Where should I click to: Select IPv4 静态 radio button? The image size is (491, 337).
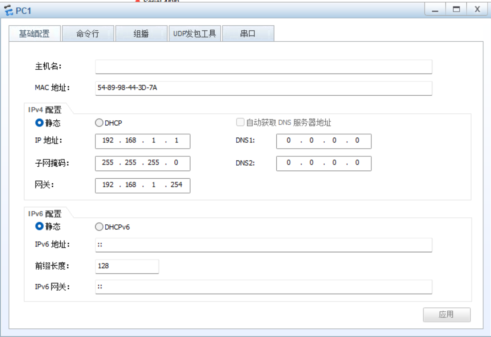tap(39, 123)
